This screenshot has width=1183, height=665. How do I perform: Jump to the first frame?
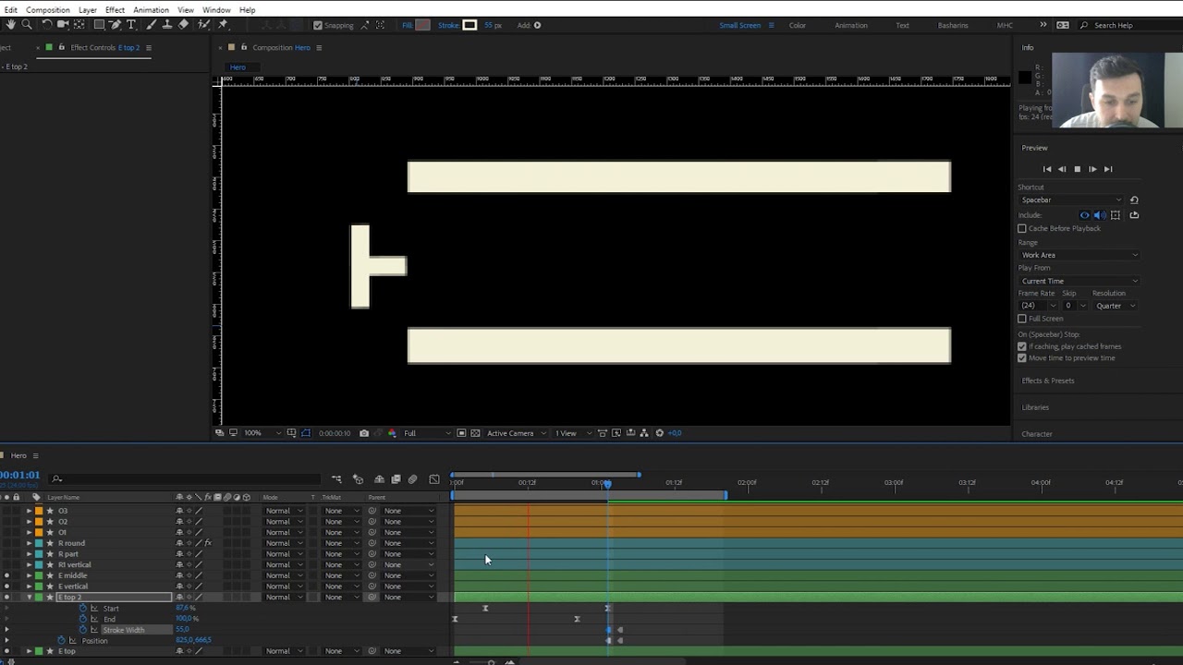[x=1046, y=169]
